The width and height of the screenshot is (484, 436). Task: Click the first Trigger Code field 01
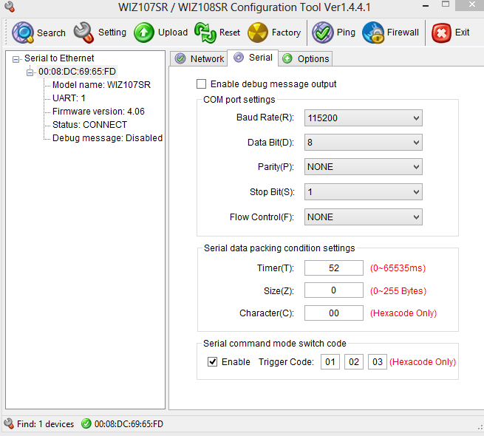click(x=330, y=361)
